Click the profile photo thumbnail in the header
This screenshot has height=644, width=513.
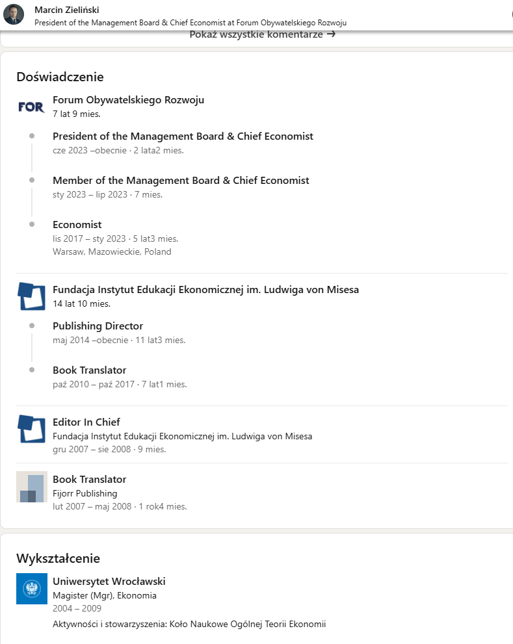pyautogui.click(x=14, y=14)
